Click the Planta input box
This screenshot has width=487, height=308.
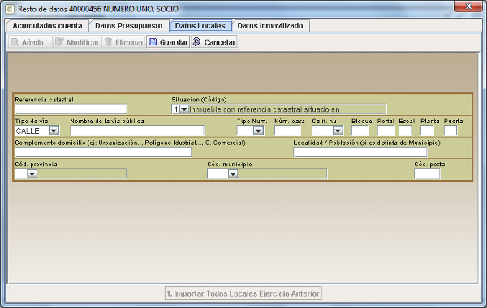pos(427,130)
